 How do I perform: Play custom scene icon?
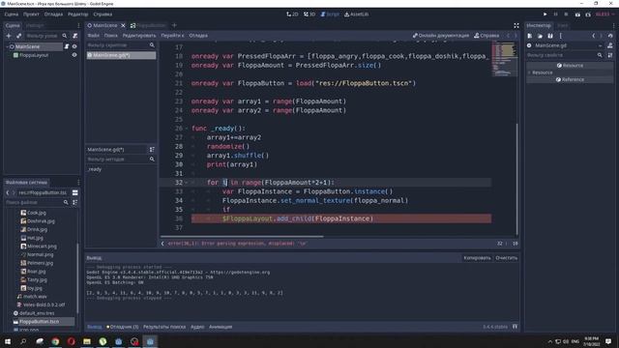point(588,14)
